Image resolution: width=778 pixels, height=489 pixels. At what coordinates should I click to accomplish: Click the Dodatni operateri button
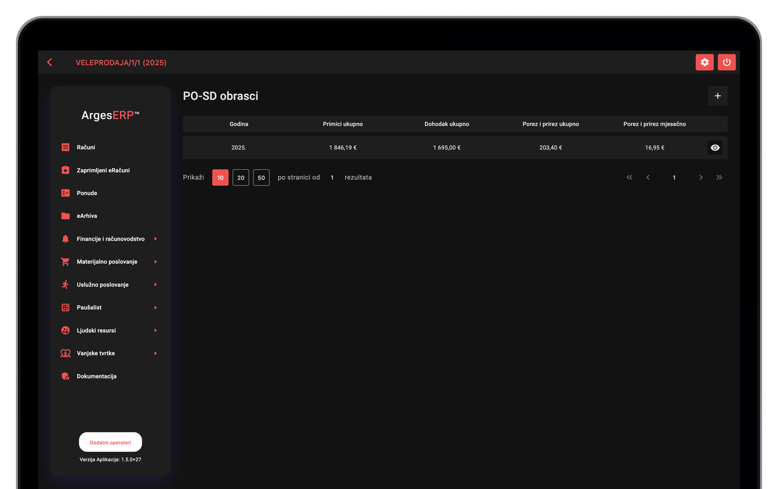click(x=111, y=442)
